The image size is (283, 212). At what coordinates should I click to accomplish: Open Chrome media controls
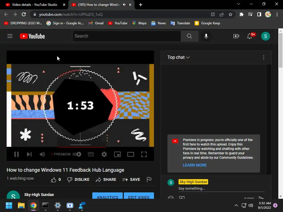tap(250, 14)
